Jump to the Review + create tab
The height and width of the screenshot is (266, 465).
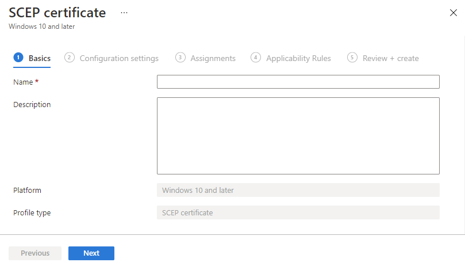(390, 58)
